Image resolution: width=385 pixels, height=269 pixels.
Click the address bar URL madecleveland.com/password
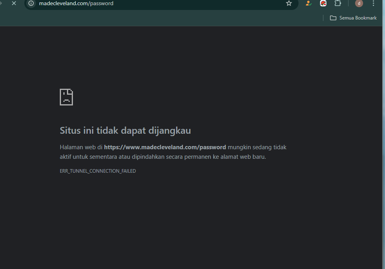(76, 4)
